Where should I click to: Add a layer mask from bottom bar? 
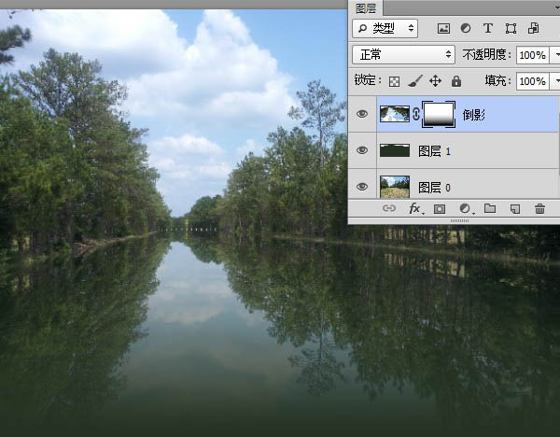(440, 209)
